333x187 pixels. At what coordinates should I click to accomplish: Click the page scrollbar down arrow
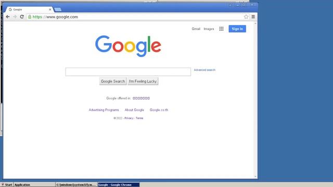click(255, 177)
